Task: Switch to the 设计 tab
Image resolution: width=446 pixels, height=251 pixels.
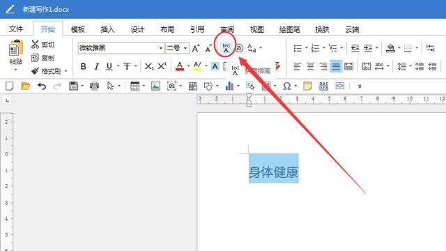Action: [137, 29]
